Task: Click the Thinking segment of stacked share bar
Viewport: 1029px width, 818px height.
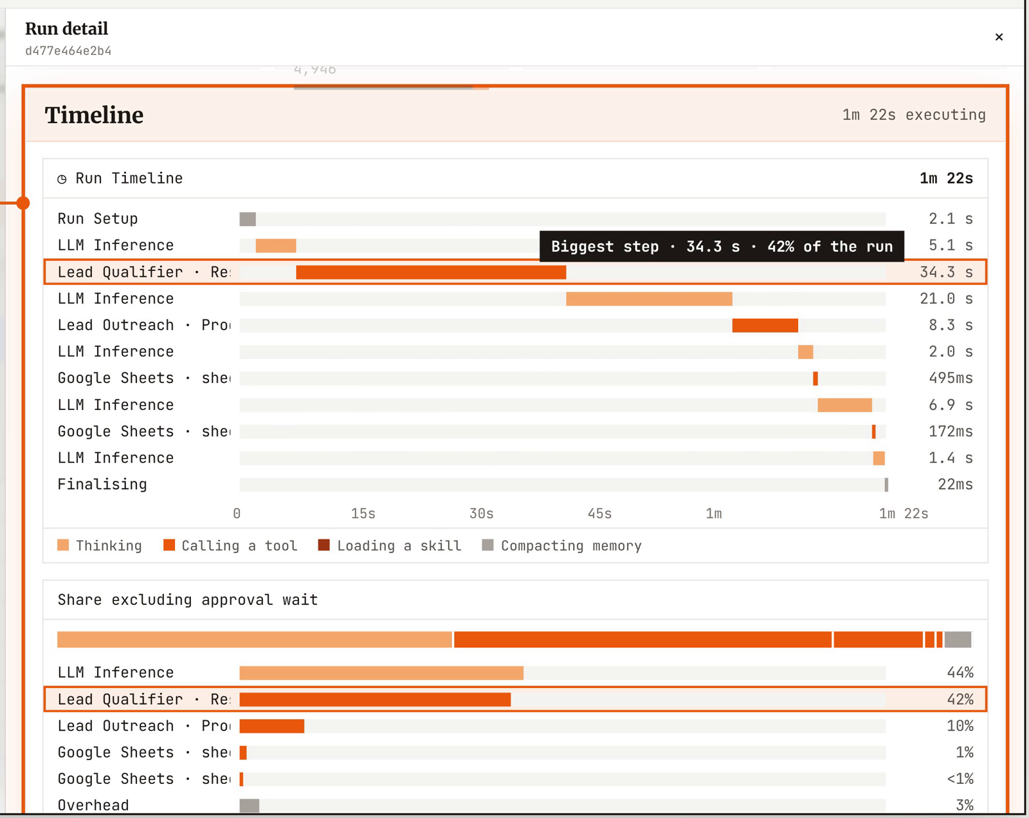Action: 255,640
